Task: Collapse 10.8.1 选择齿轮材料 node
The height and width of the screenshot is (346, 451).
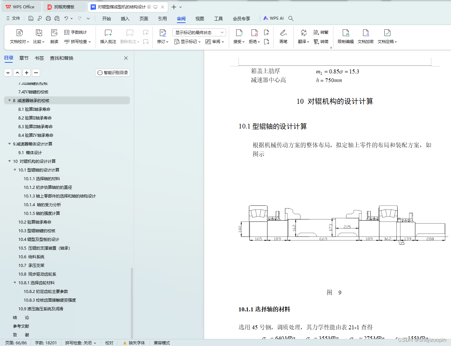Action: coord(15,283)
